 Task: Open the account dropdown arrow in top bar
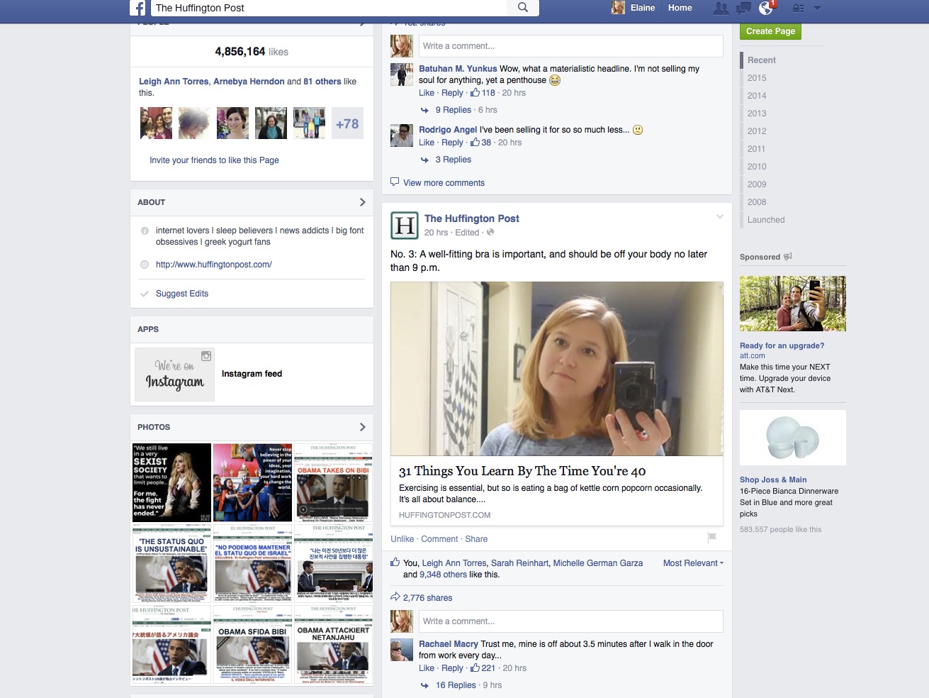click(817, 8)
